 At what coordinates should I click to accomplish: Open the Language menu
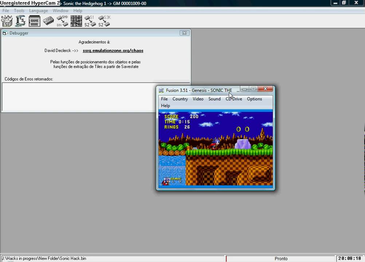click(38, 11)
